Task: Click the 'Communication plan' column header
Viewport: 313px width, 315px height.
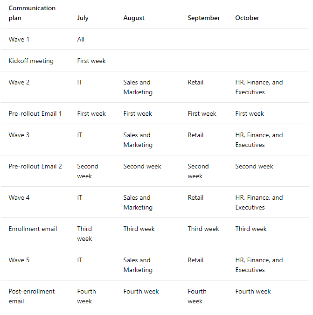Action: click(32, 13)
